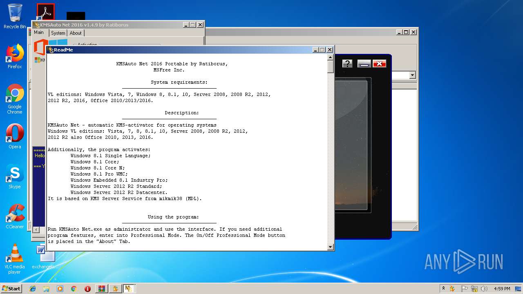This screenshot has height=294, width=523.
Task: Close the gray background window
Action: [x=413, y=32]
